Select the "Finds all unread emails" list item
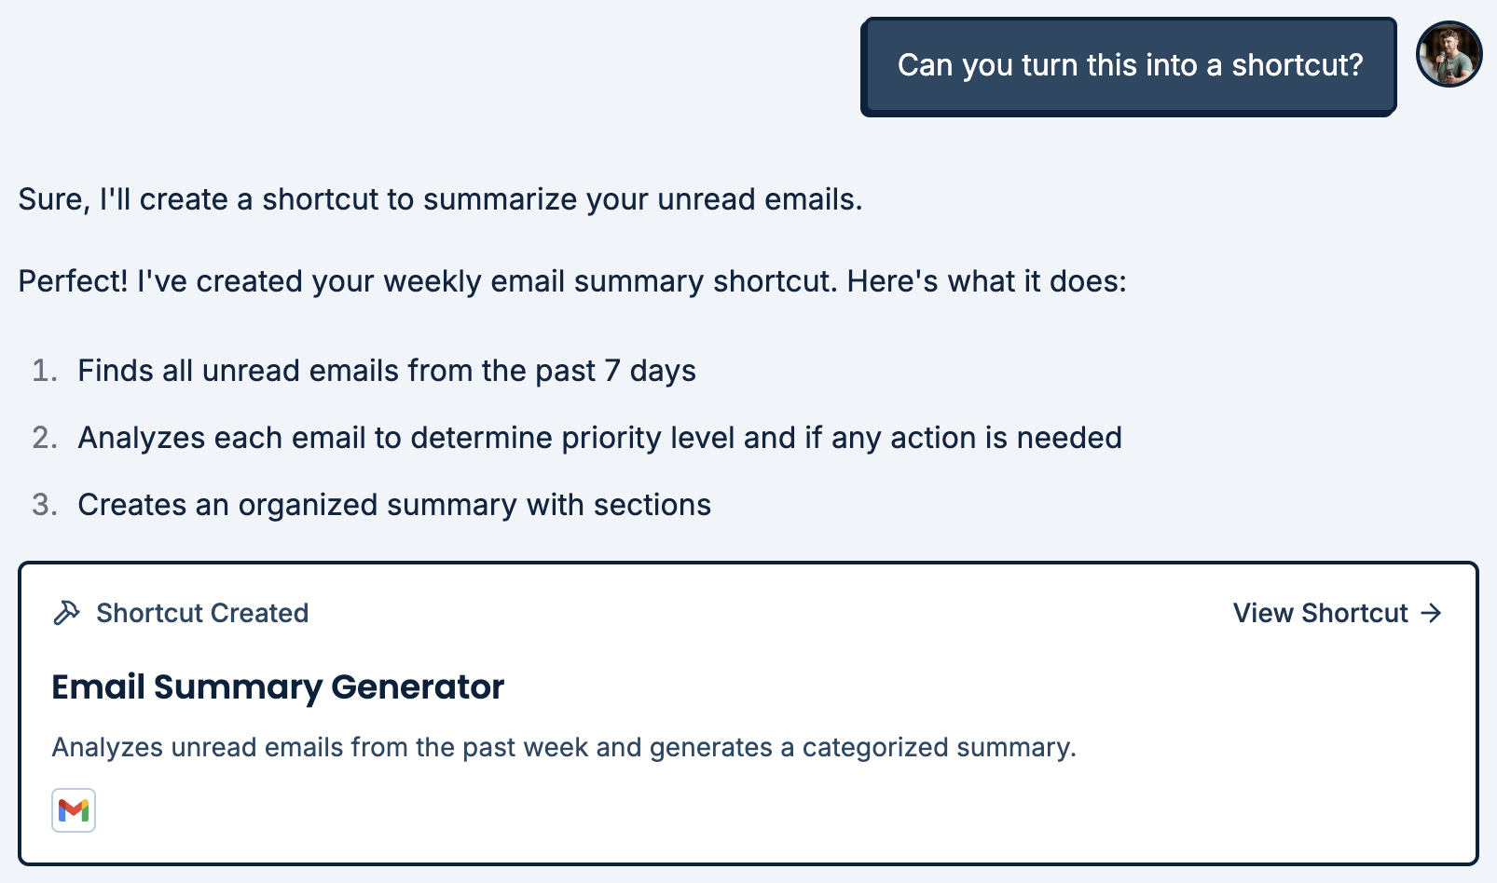This screenshot has width=1497, height=883. coord(386,371)
